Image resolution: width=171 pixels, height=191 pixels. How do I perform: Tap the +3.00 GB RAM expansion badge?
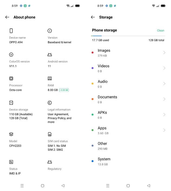pyautogui.click(x=64, y=90)
